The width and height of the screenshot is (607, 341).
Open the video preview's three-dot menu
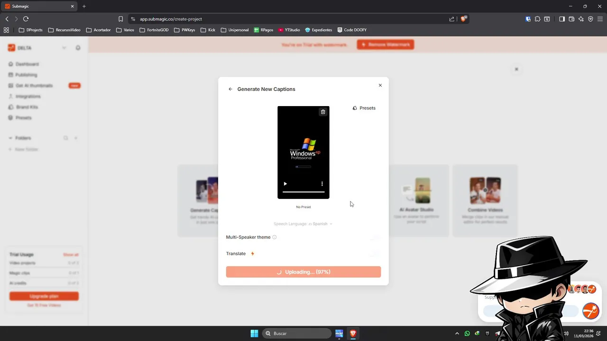click(x=322, y=184)
